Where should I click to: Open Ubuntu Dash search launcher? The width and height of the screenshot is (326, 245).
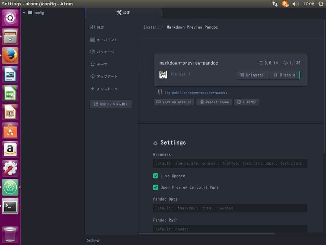(x=10, y=18)
